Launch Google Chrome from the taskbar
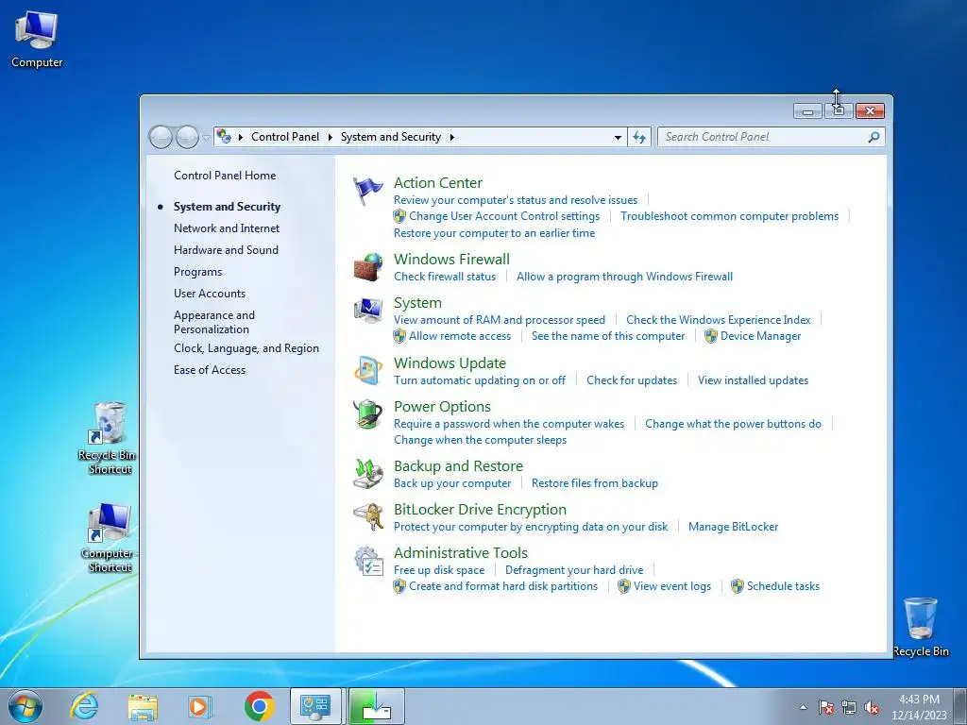 pyautogui.click(x=259, y=706)
